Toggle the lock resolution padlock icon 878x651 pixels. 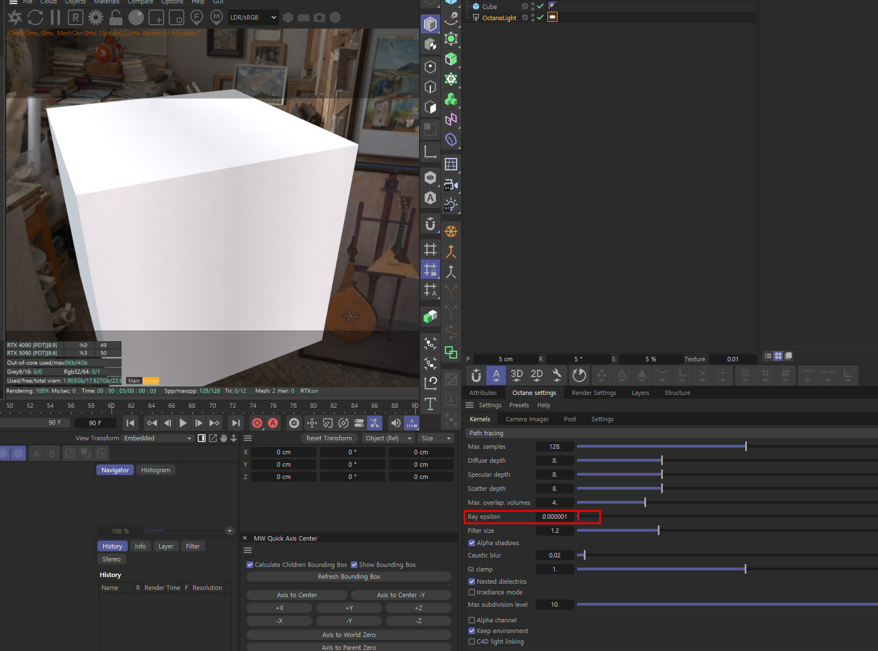pos(116,17)
